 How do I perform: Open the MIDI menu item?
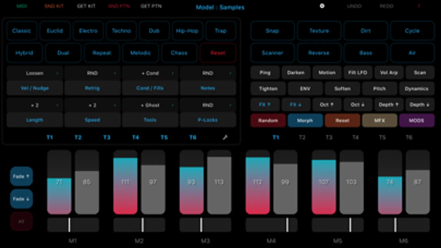click(22, 6)
